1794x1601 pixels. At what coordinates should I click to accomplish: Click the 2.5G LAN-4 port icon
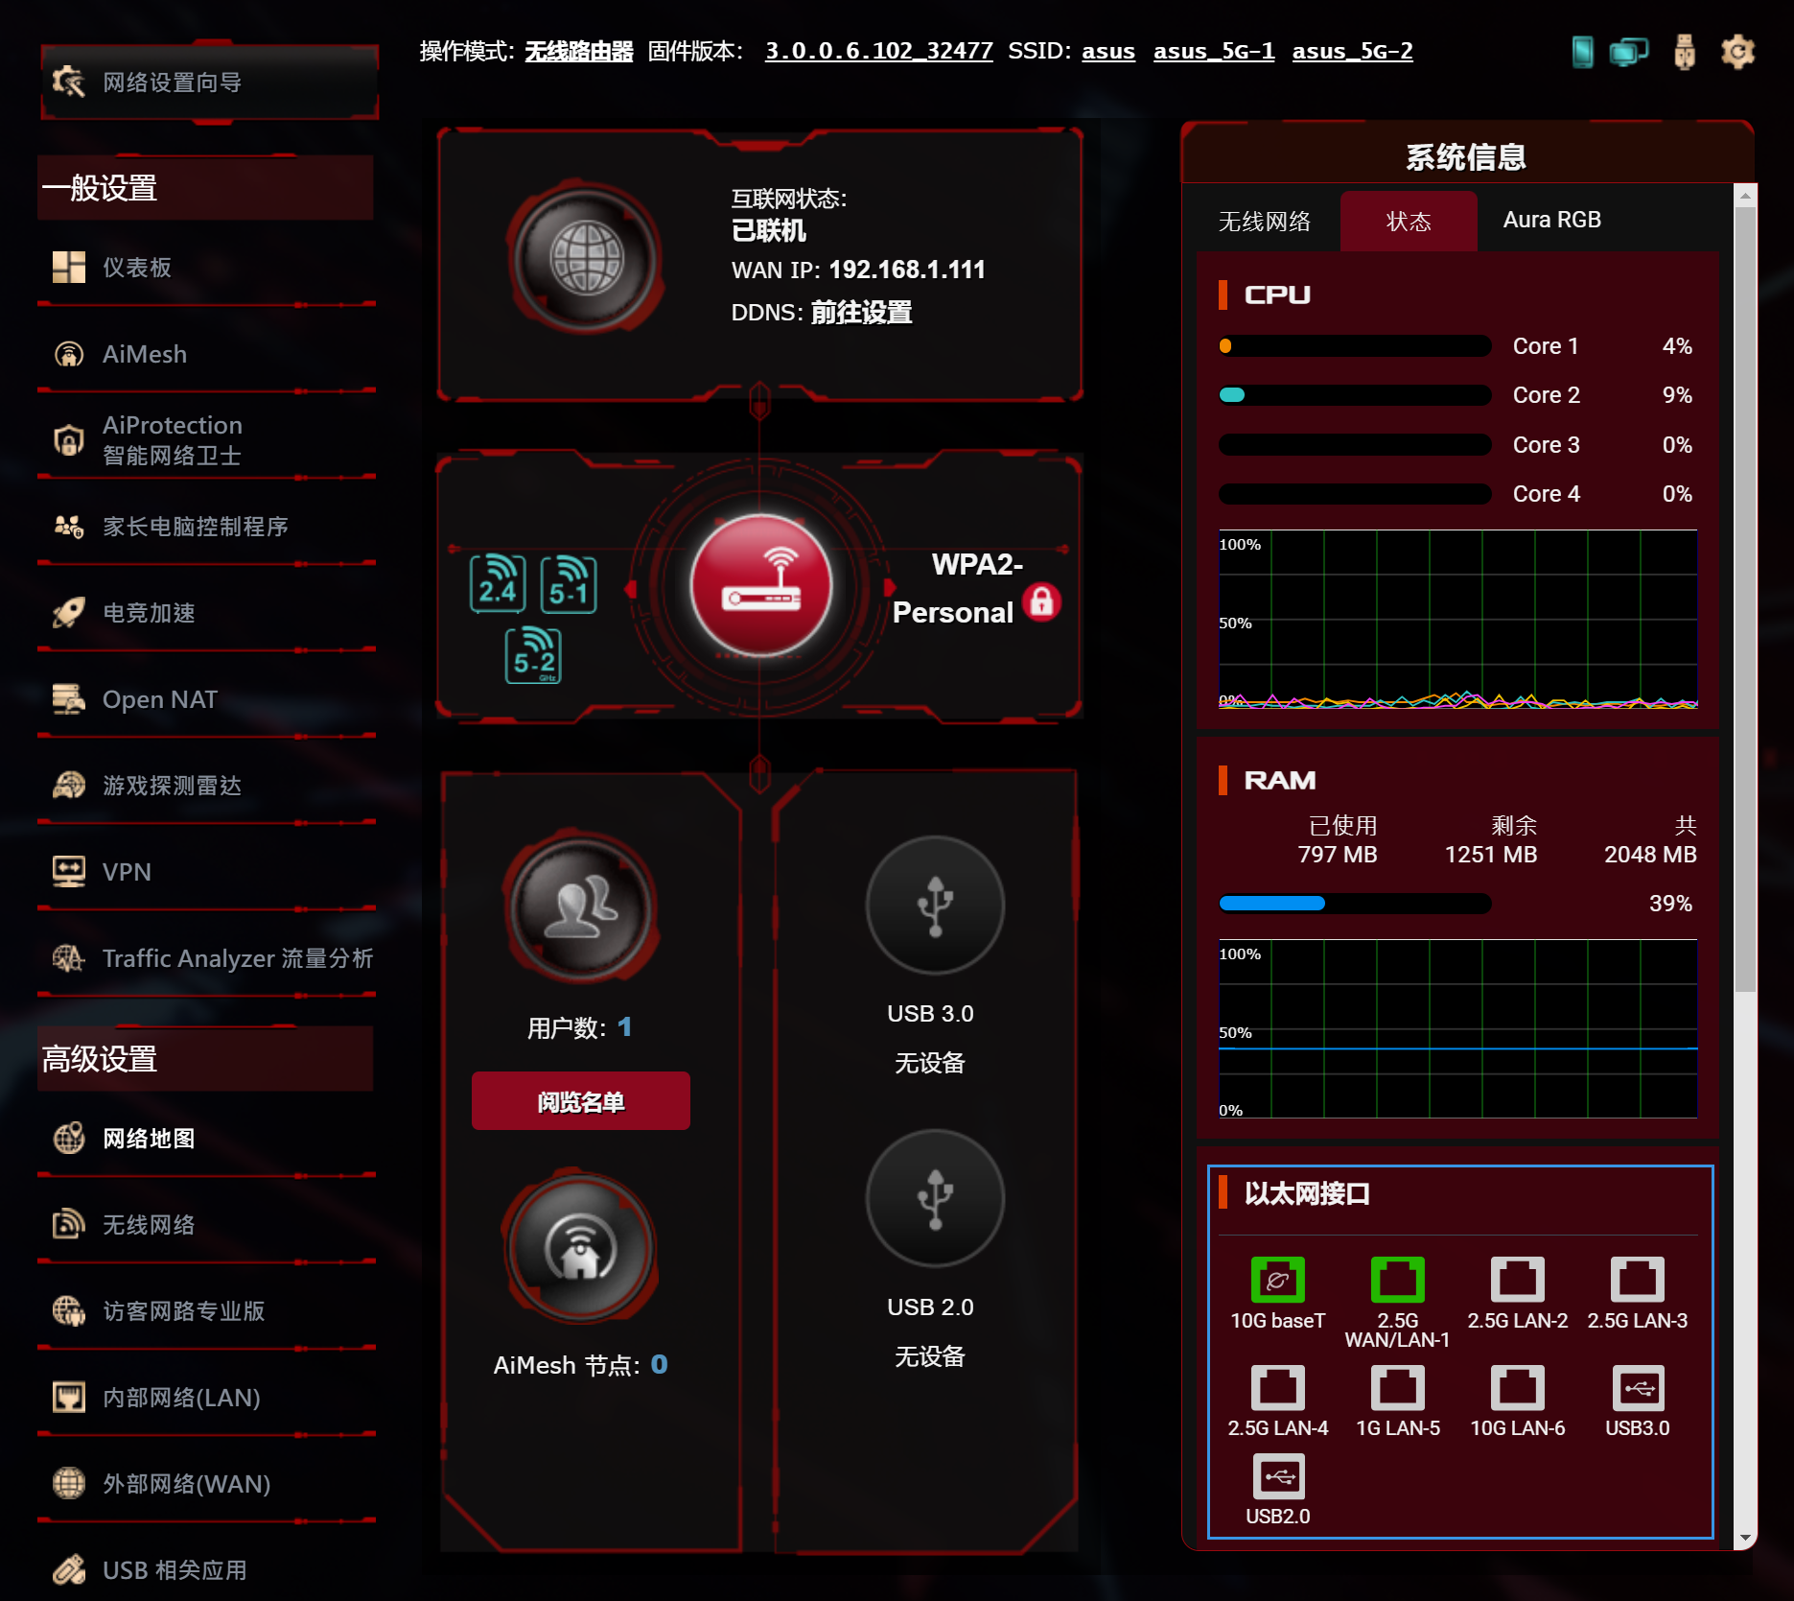coord(1278,1388)
